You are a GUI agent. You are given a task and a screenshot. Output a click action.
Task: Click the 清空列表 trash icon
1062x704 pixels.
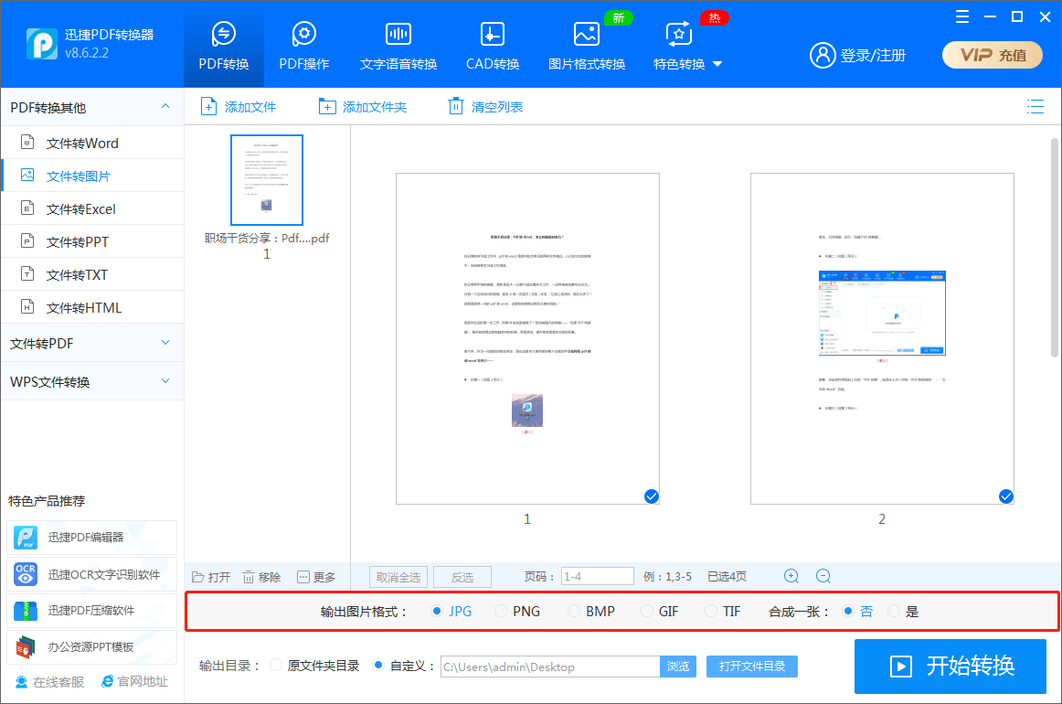point(456,106)
